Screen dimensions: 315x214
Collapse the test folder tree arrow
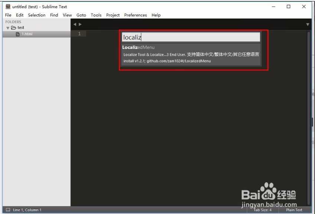pyautogui.click(x=8, y=28)
